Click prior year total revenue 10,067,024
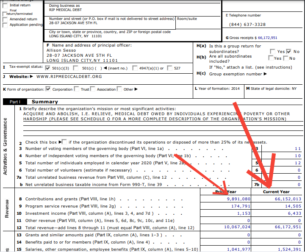 pos(237,227)
